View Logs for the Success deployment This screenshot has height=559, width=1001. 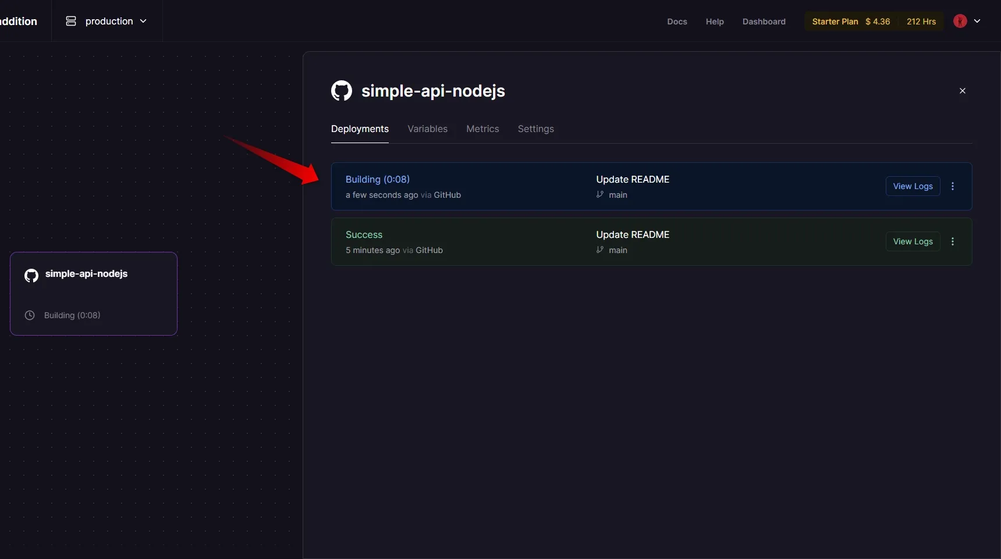(913, 241)
